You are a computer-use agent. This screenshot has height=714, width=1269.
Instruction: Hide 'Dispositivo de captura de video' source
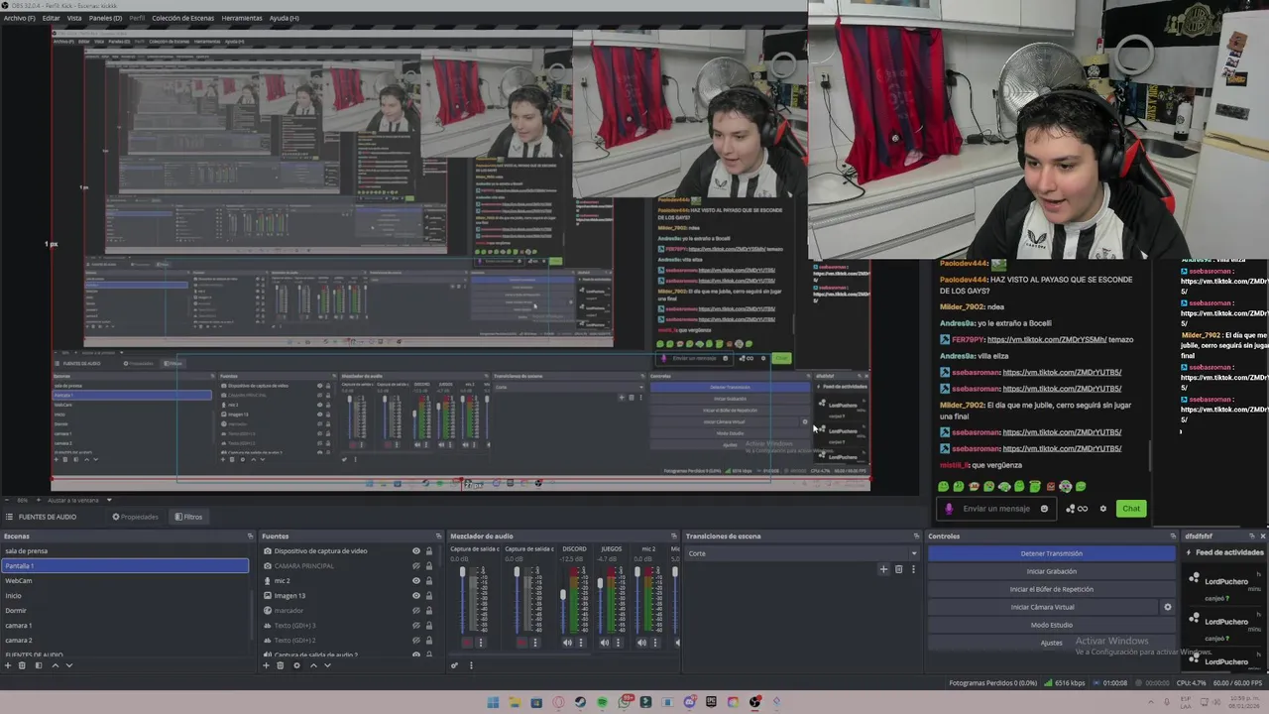(x=416, y=550)
